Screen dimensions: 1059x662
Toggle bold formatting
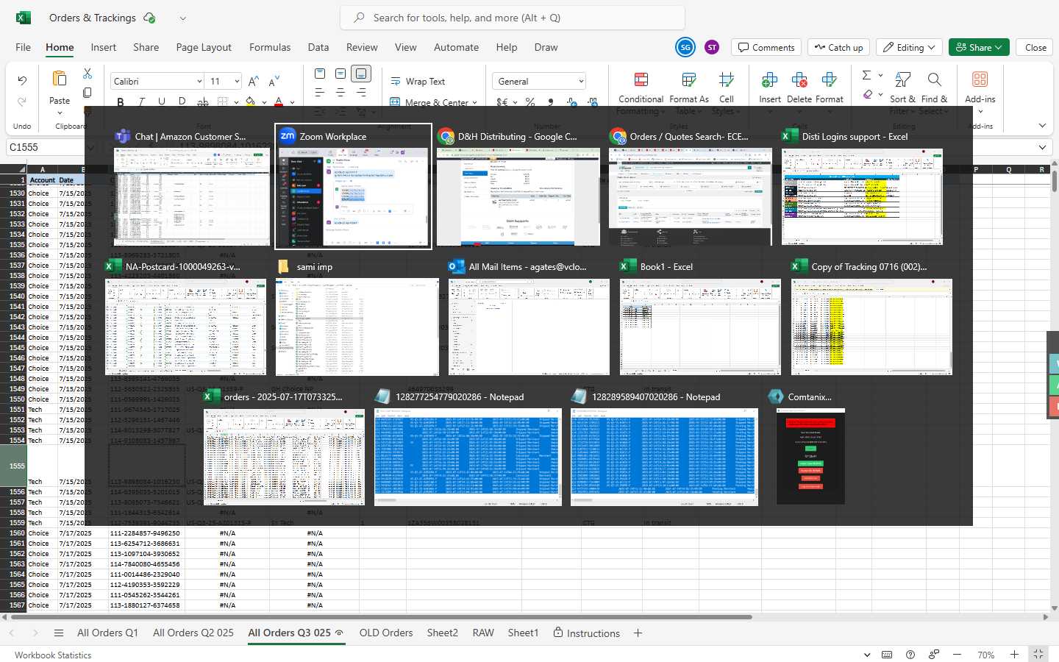tap(121, 102)
